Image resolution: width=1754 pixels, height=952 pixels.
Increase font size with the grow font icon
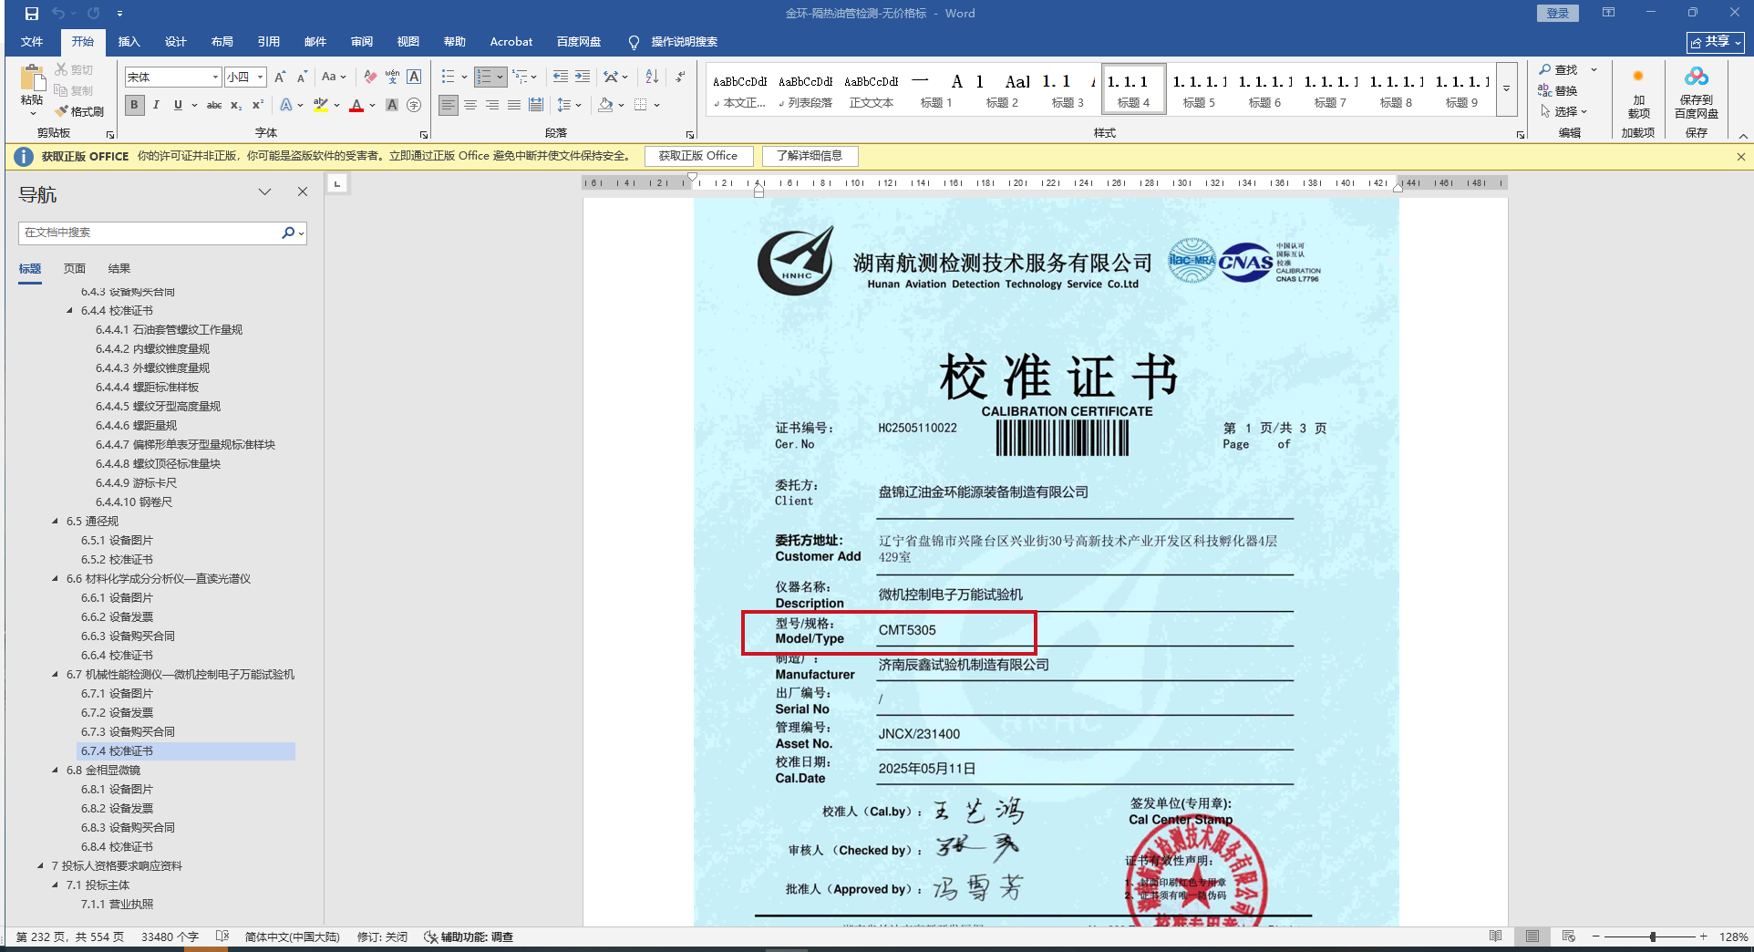click(280, 78)
